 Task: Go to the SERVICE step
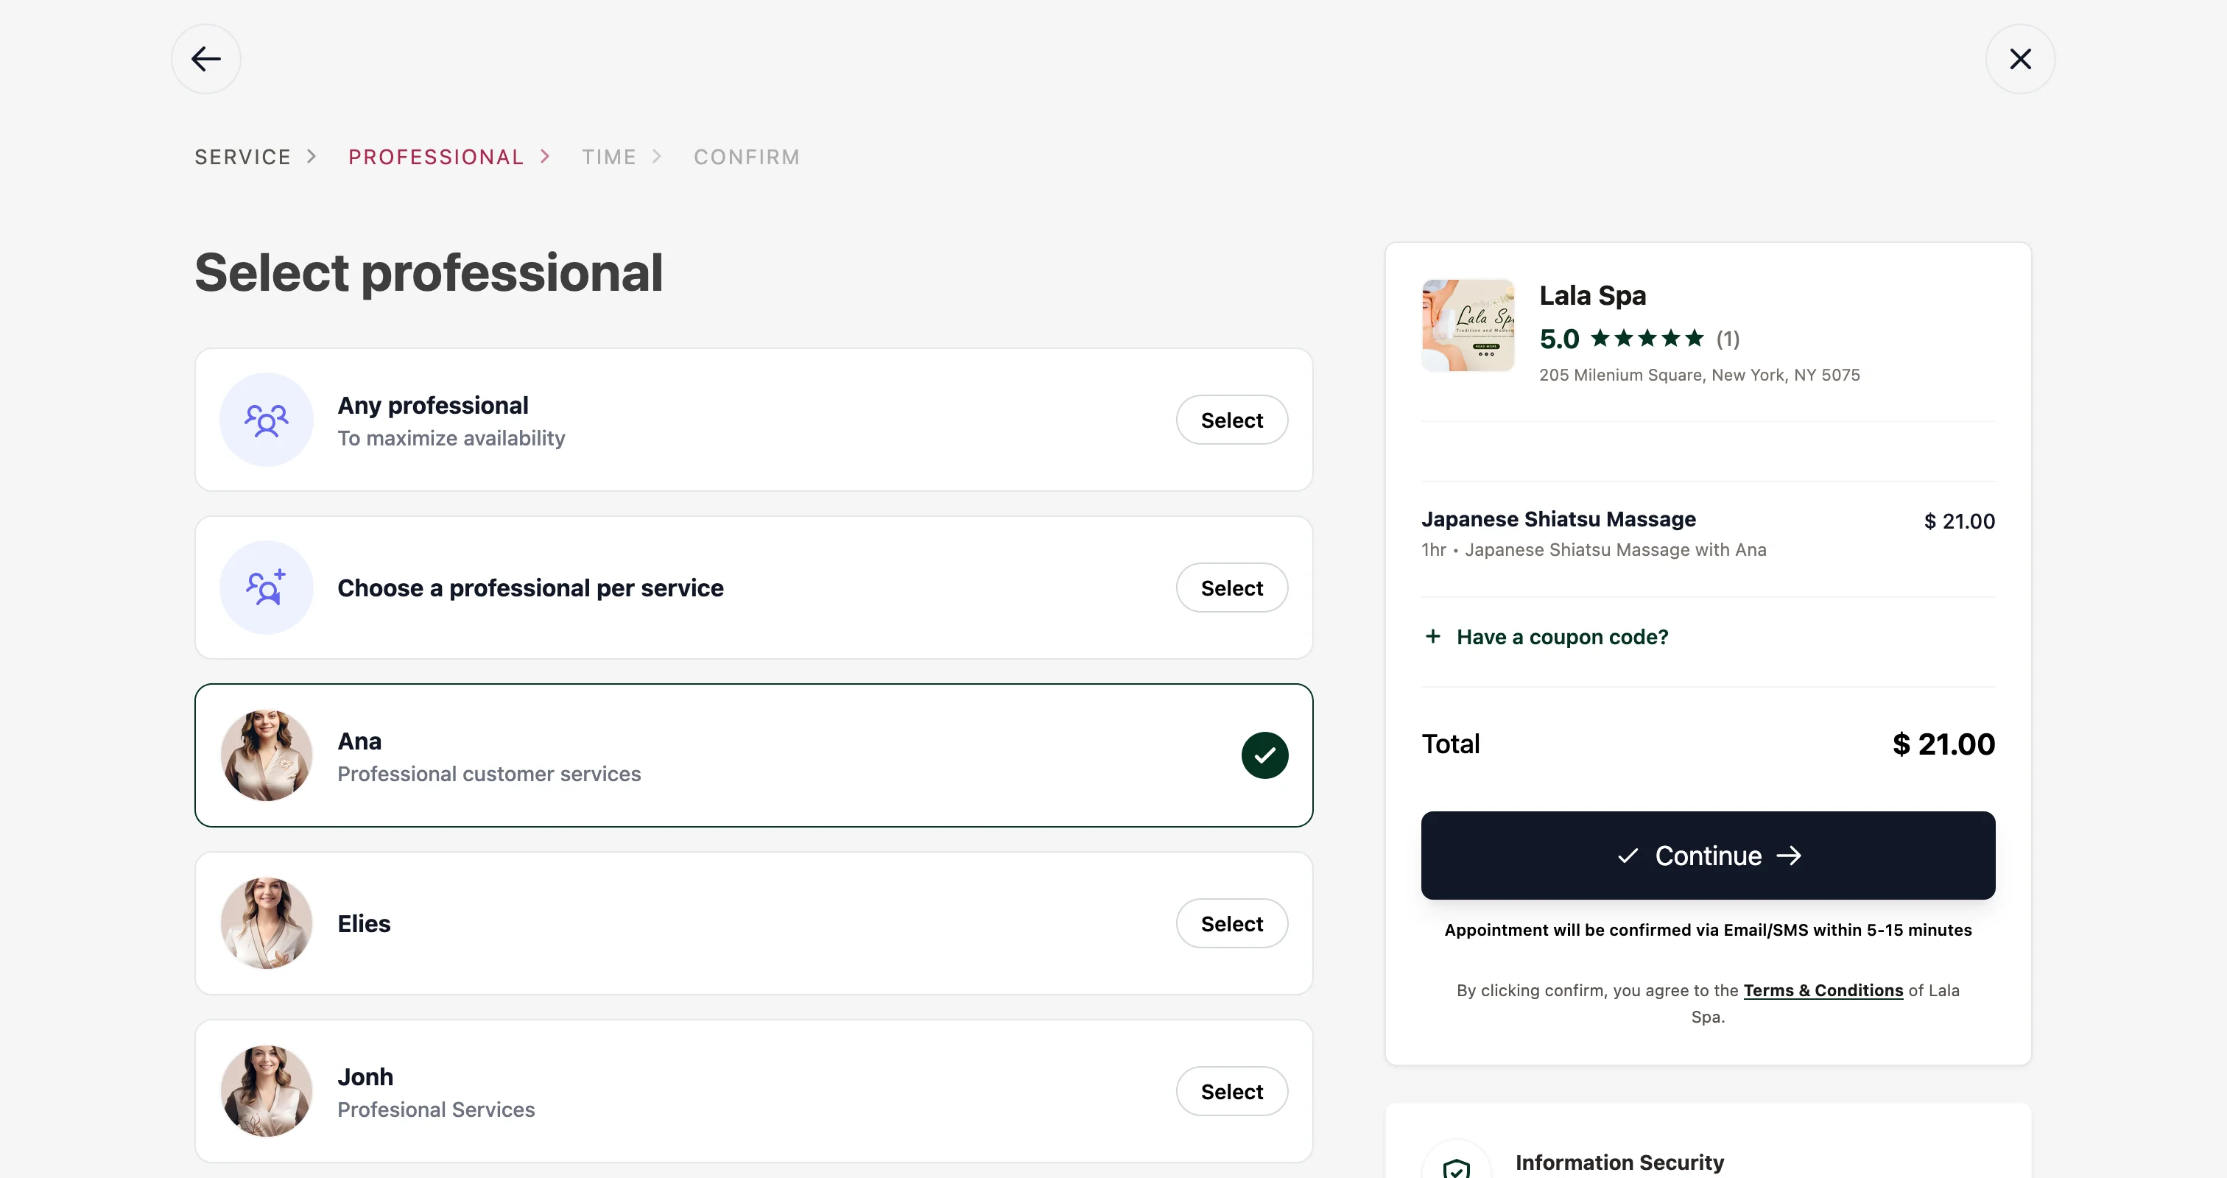click(243, 158)
